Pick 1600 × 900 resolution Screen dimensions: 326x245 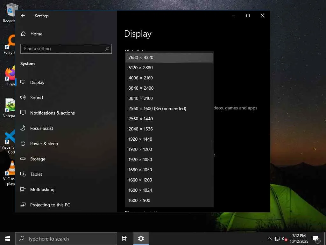point(169,200)
